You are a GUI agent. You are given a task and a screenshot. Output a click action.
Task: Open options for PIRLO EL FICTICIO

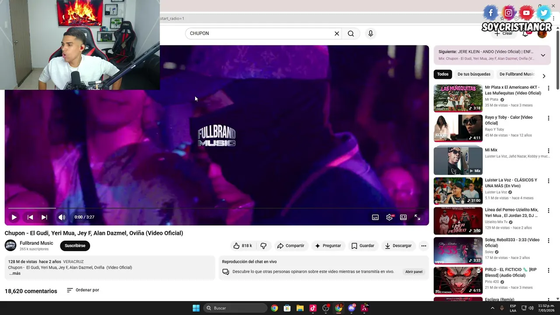548,270
